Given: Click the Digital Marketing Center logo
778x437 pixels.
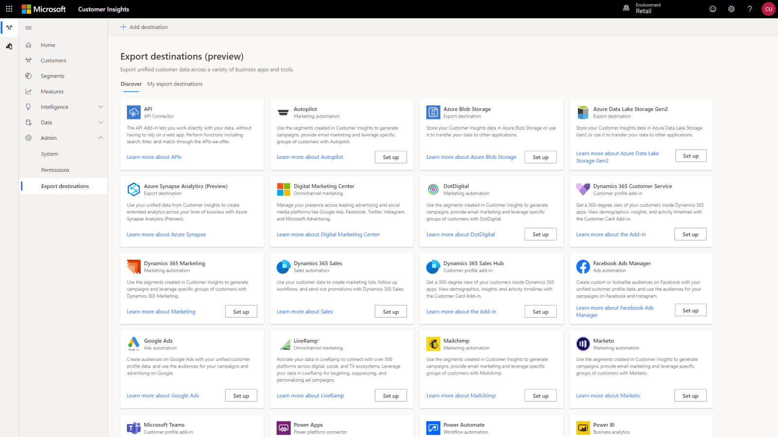Looking at the screenshot, I should tap(283, 189).
